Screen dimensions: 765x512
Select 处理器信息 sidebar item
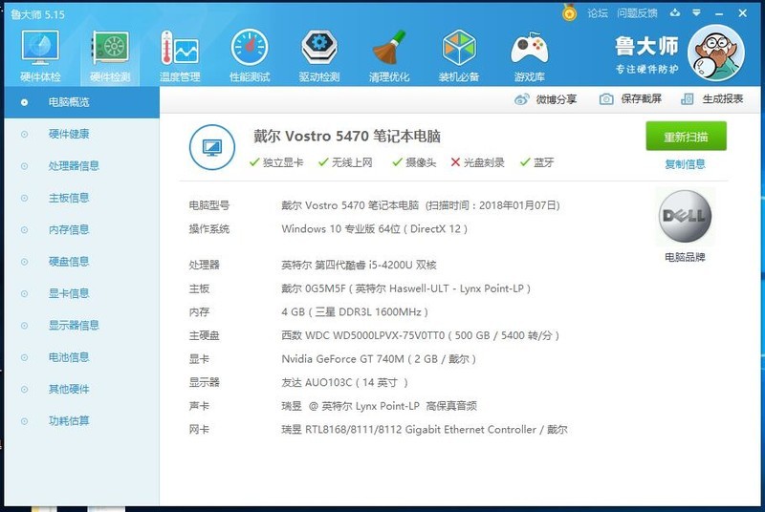81,166
